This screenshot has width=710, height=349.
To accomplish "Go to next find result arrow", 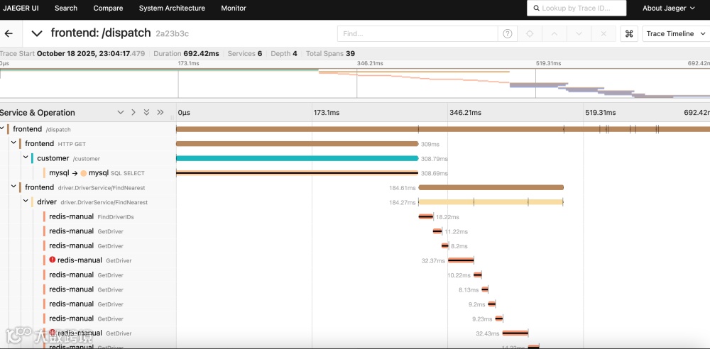I will (579, 33).
